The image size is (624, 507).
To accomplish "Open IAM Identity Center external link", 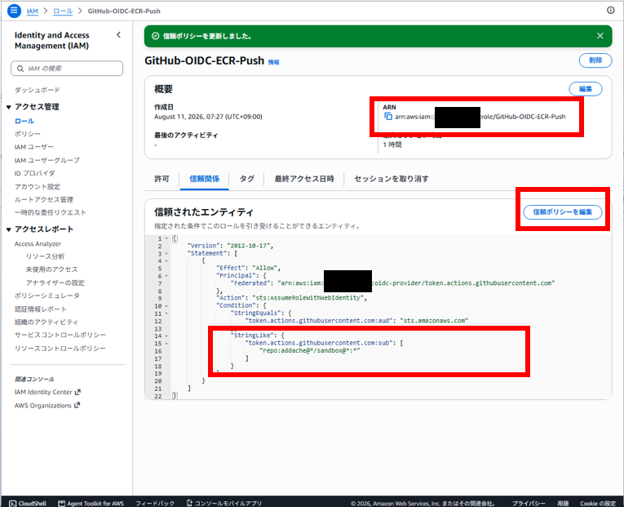I will [x=47, y=392].
